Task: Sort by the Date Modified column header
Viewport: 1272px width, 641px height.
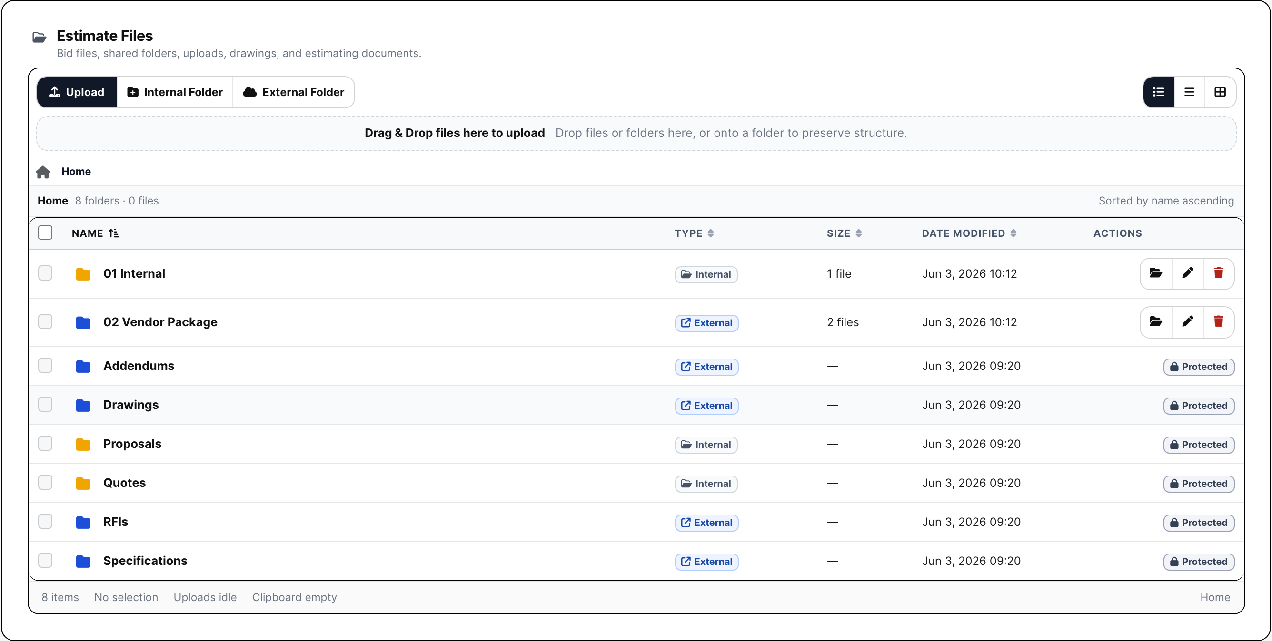Action: pyautogui.click(x=969, y=233)
